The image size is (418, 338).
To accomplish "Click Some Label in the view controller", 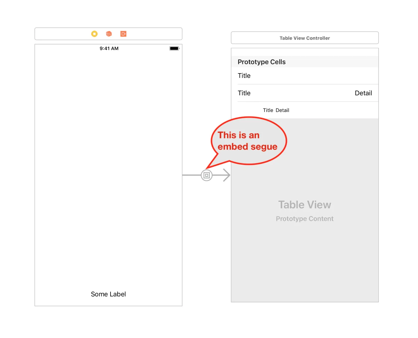I will [108, 294].
